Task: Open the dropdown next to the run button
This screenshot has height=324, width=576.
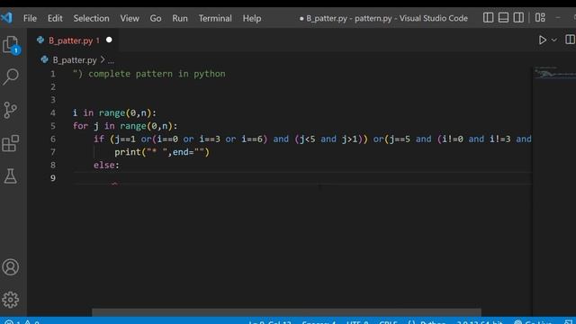Action: (x=554, y=40)
